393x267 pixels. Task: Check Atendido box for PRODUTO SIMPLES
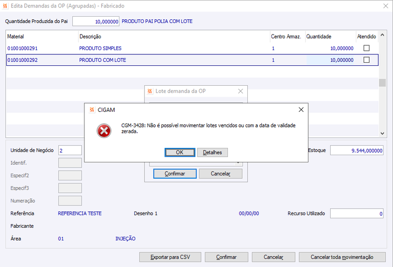(366, 48)
